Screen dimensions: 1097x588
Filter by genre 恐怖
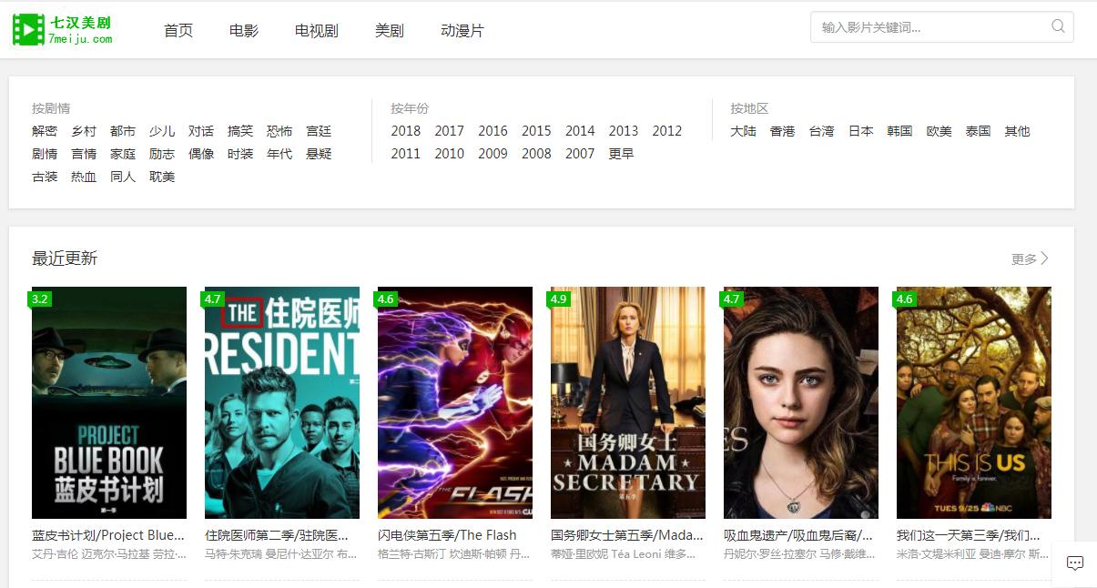coord(279,131)
